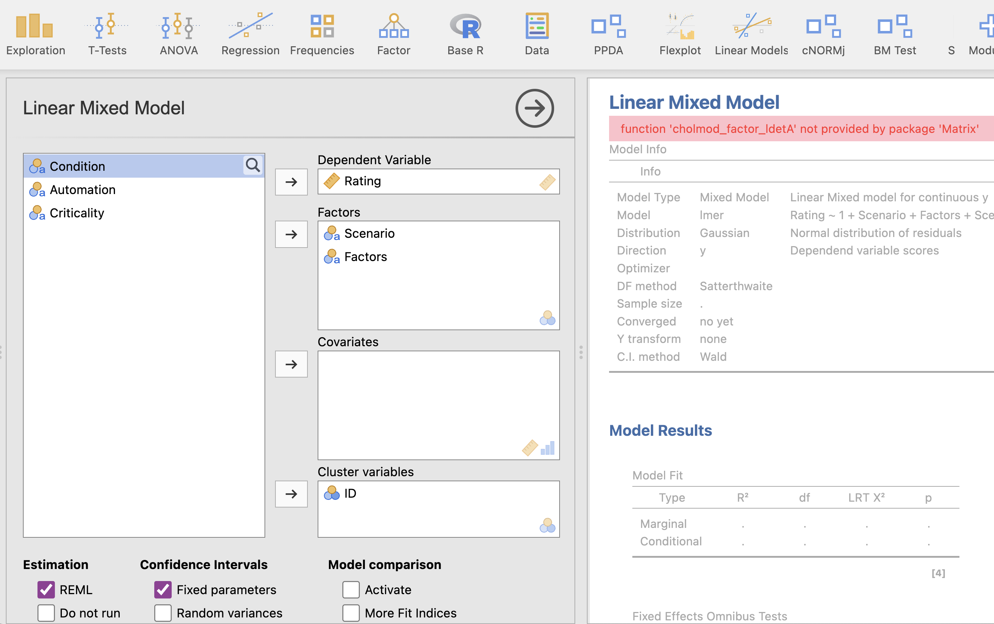Click the Marginal row in Model Fit
Image resolution: width=994 pixels, height=624 pixels.
tap(795, 524)
